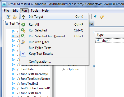
Task: Click the Options section entry
Action: tap(73, 69)
